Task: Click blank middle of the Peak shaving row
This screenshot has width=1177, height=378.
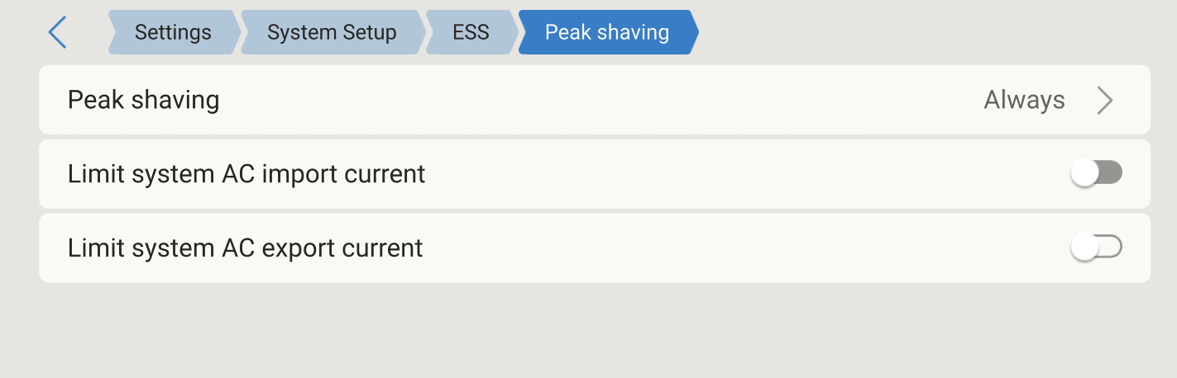Action: pyautogui.click(x=596, y=101)
